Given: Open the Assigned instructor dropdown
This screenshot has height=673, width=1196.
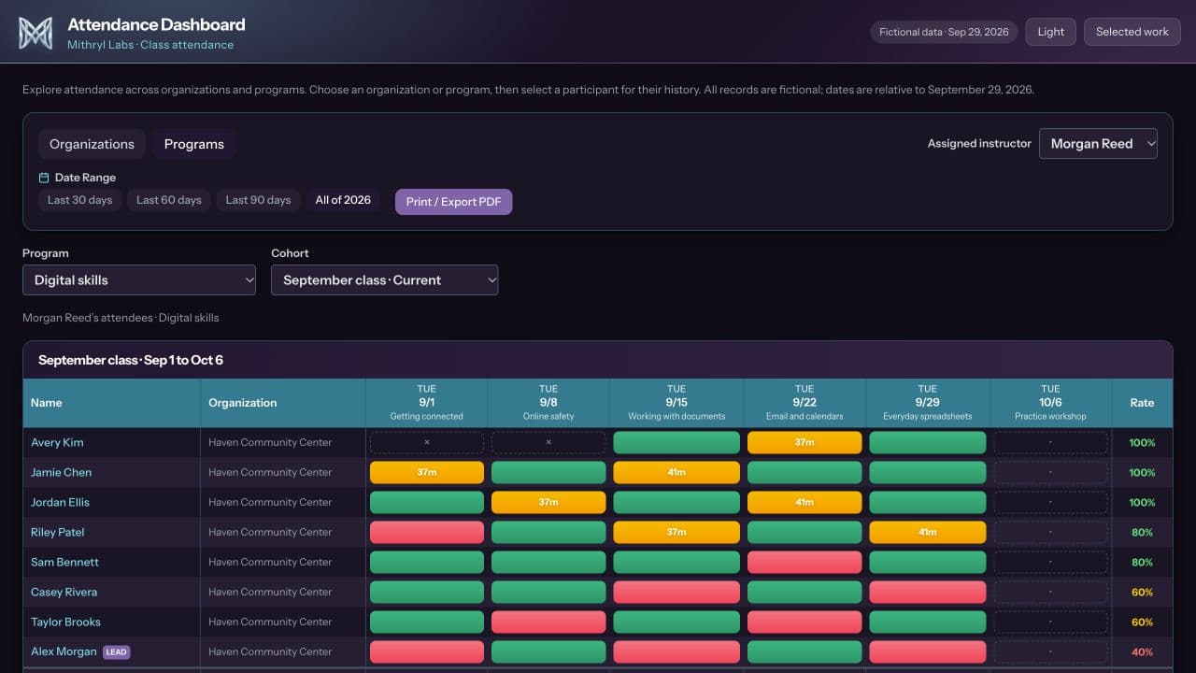Looking at the screenshot, I should pos(1098,144).
